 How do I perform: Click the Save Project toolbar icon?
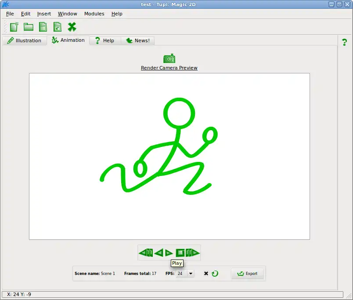pyautogui.click(x=43, y=27)
